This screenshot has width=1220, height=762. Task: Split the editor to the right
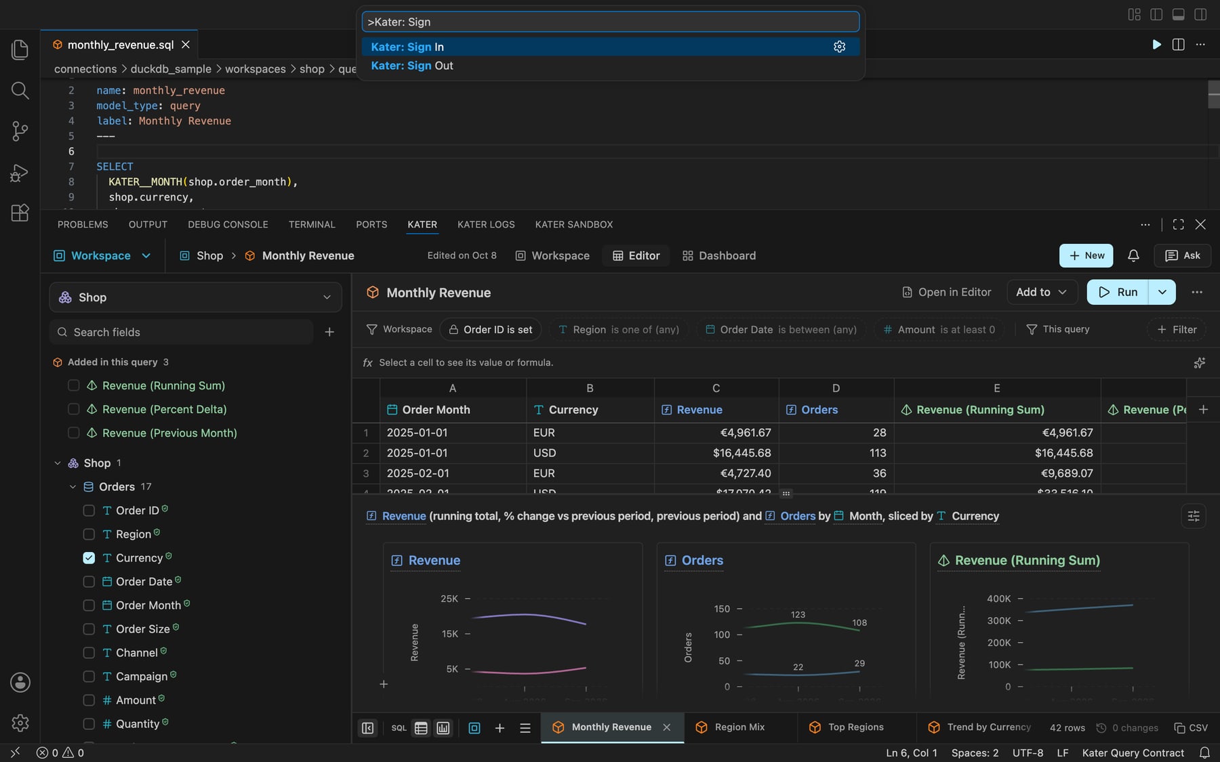[1179, 44]
